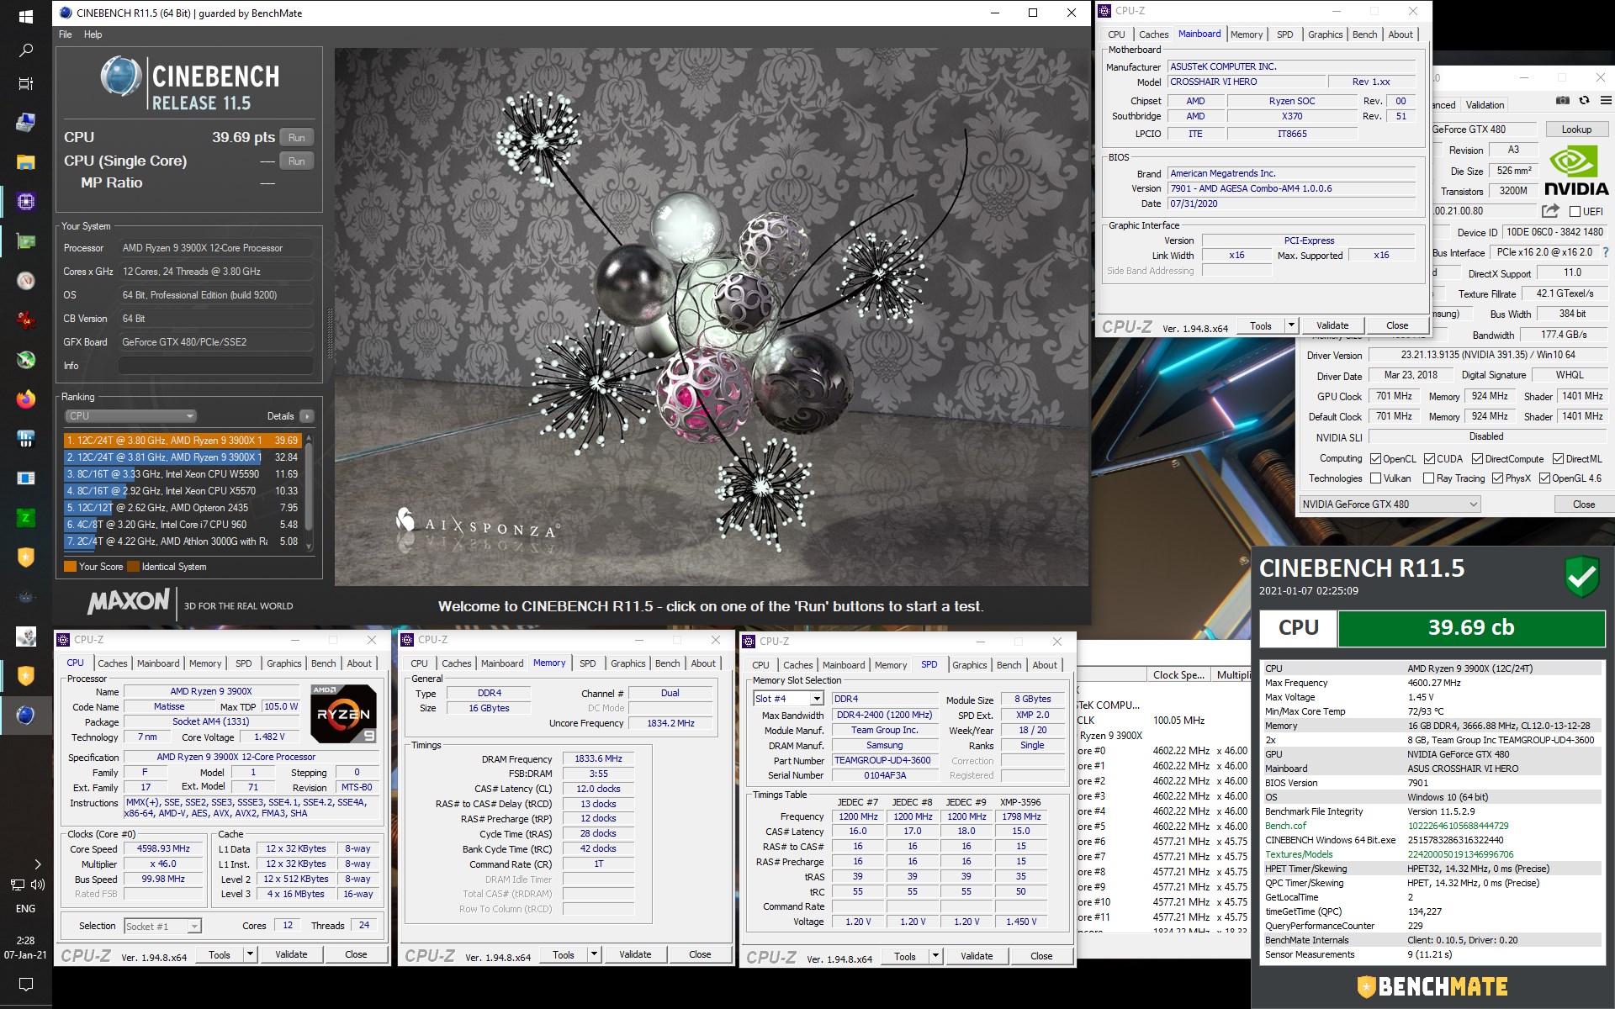The image size is (1615, 1009).
Task: Show hidden system tray icons
Action: pyautogui.click(x=37, y=864)
